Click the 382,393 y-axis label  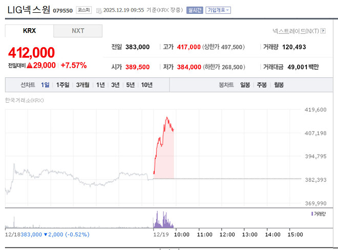click(315, 180)
